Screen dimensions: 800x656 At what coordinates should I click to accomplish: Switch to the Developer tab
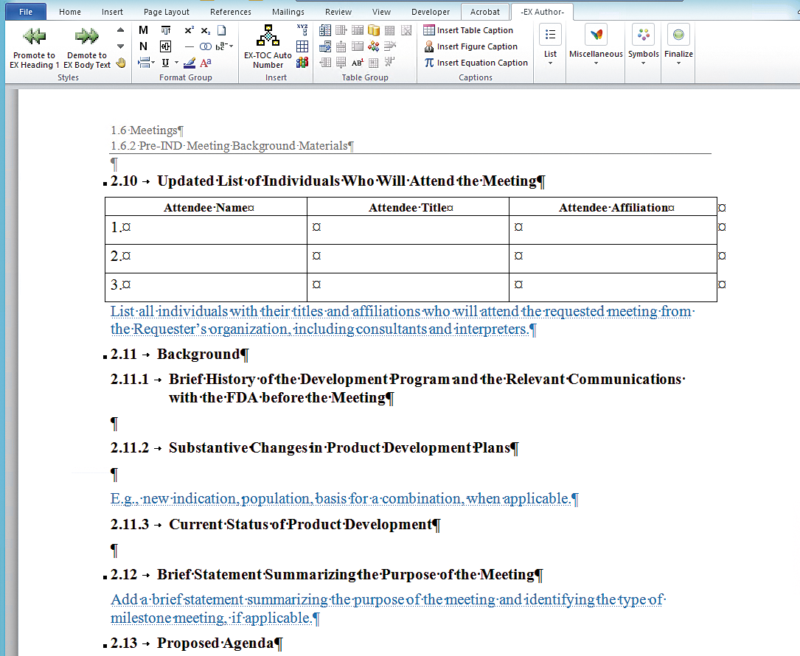[x=431, y=12]
